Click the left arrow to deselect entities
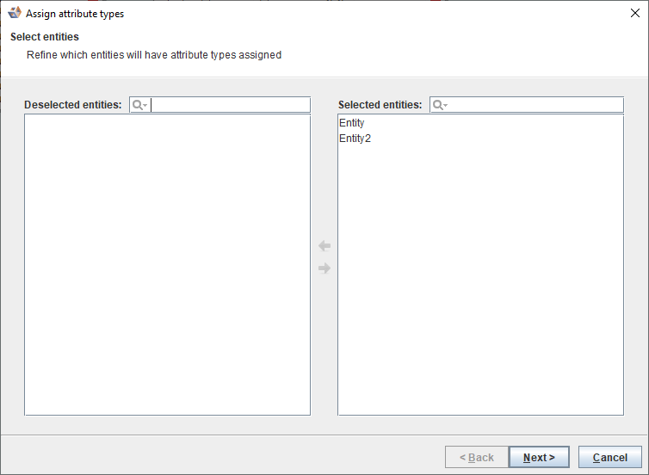This screenshot has height=475, width=649. 324,246
